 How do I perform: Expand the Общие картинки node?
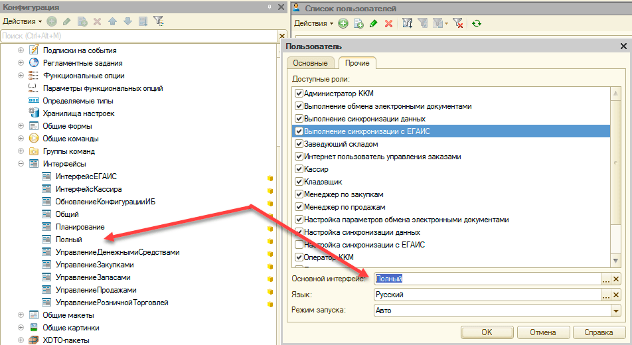pos(21,327)
